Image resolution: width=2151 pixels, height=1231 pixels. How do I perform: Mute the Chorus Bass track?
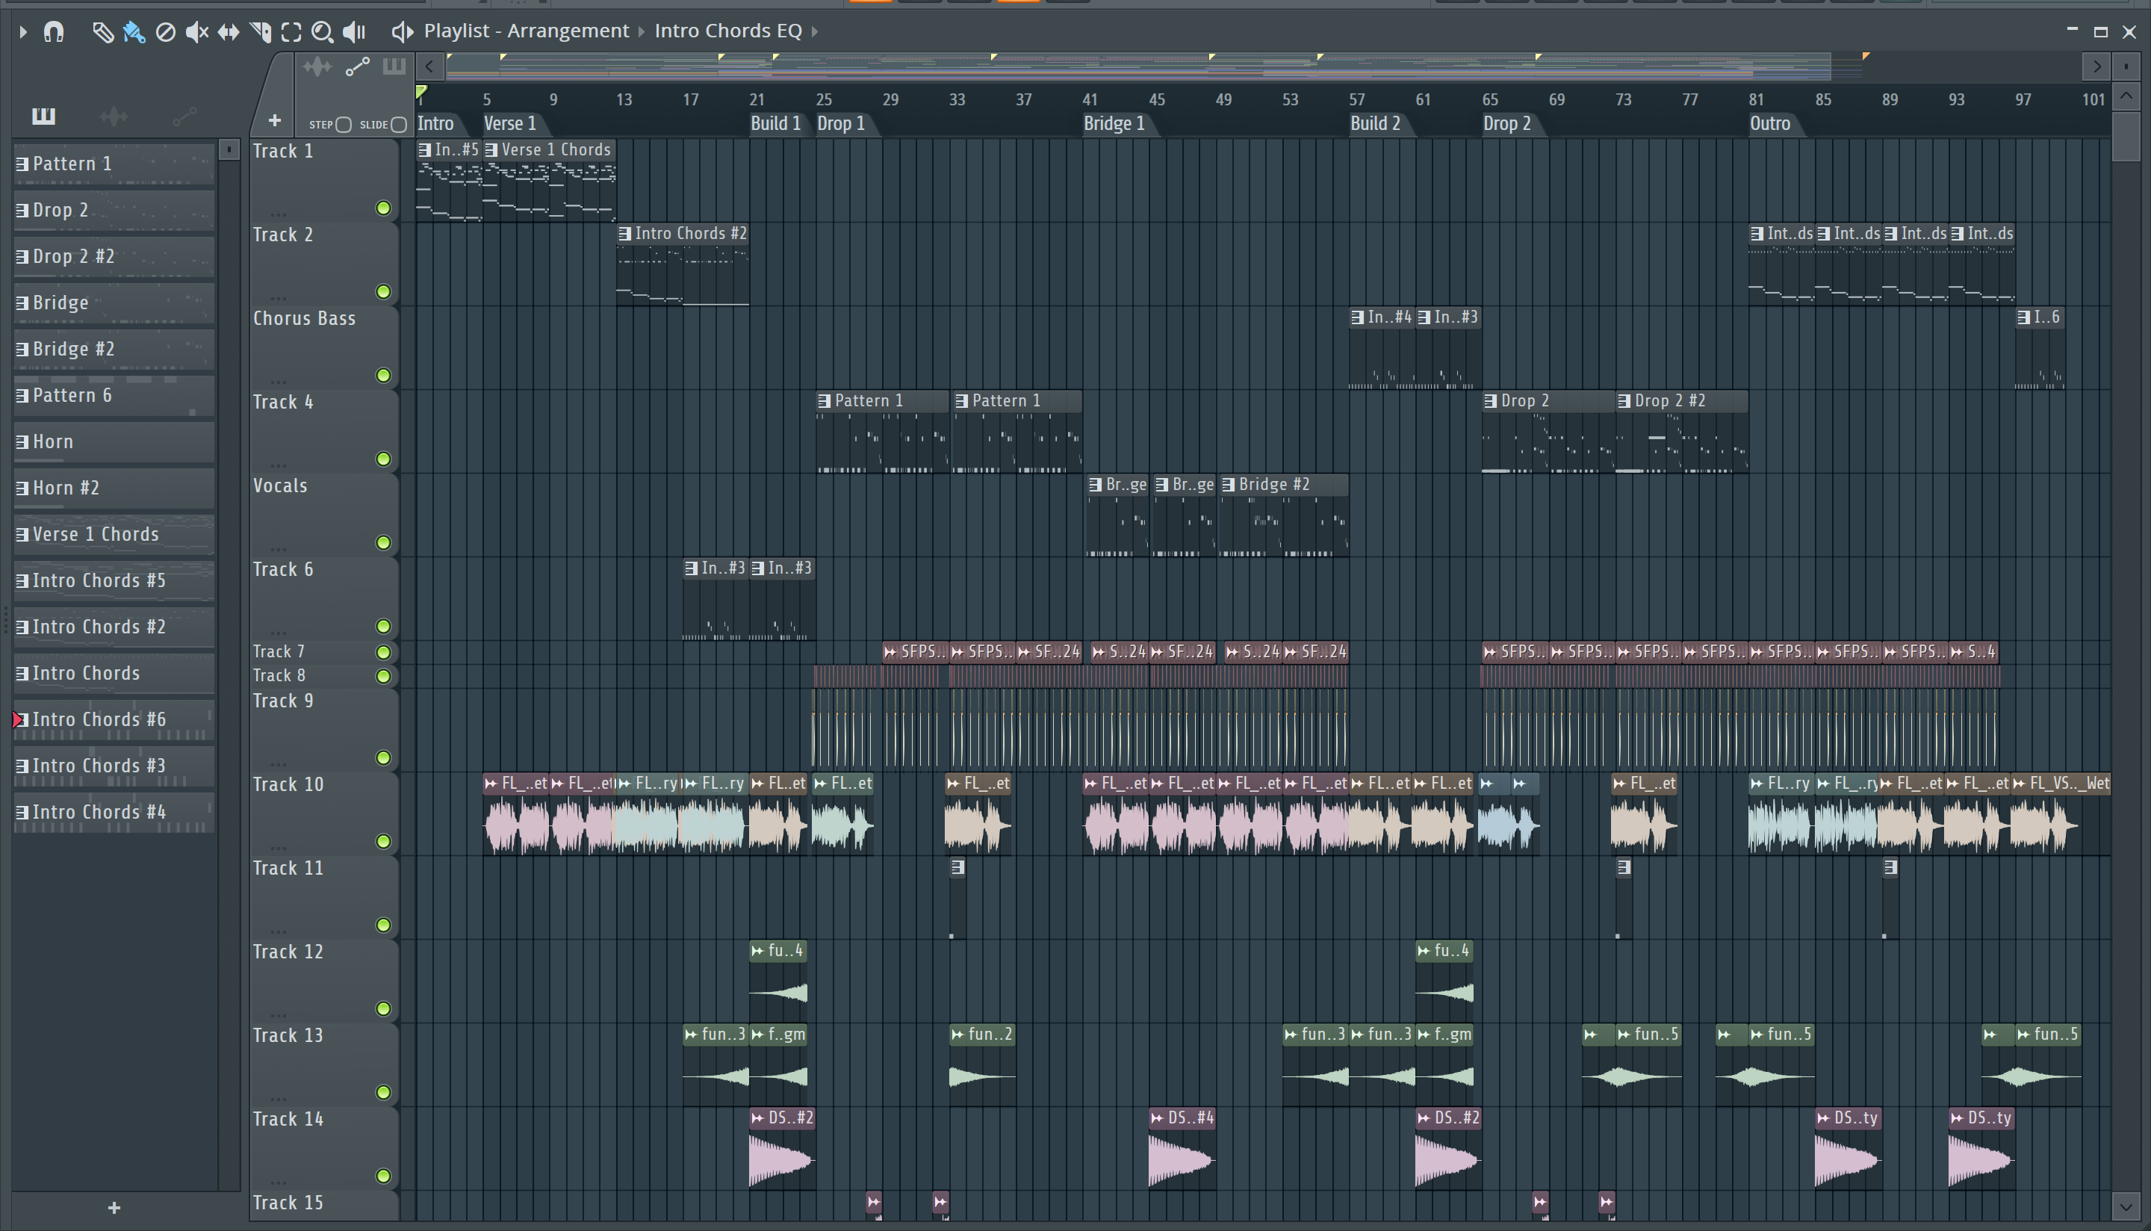tap(383, 376)
